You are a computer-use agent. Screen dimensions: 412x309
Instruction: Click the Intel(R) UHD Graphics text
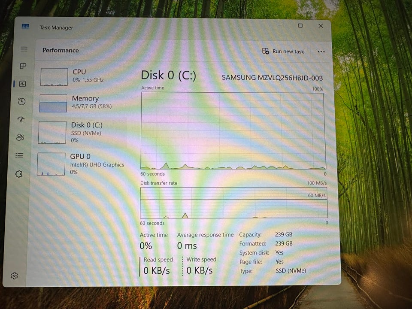click(97, 165)
